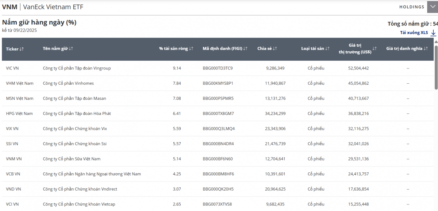The image size is (438, 211).
Task: Click FIGI code BBG000BF6N60
Action: coord(218,159)
